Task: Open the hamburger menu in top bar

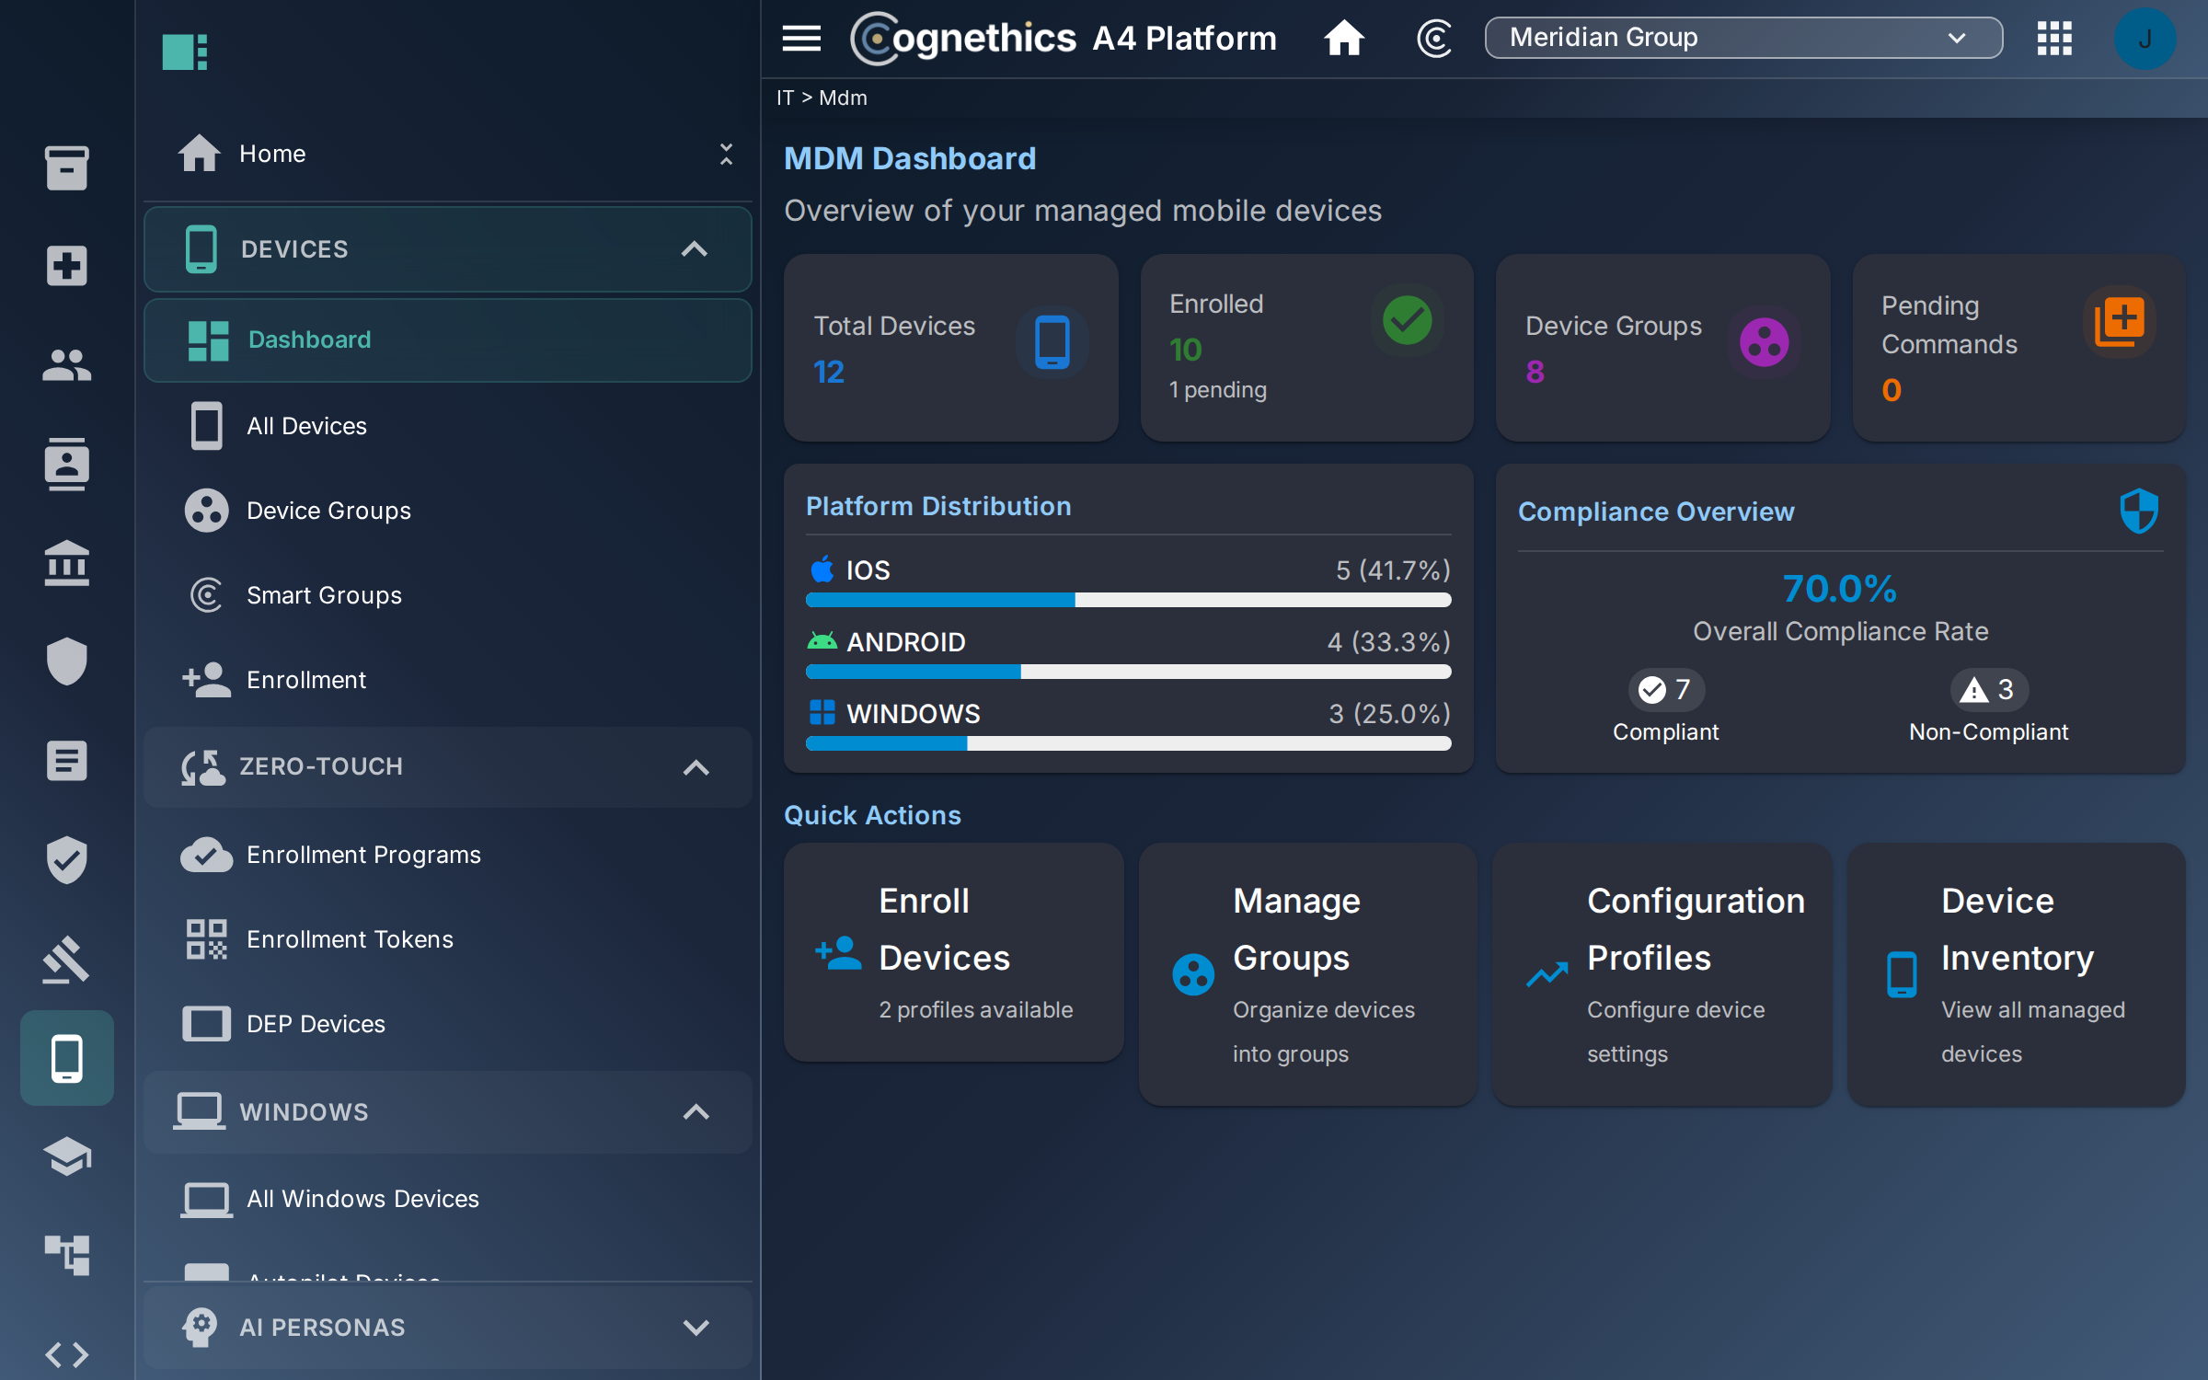Action: [801, 38]
